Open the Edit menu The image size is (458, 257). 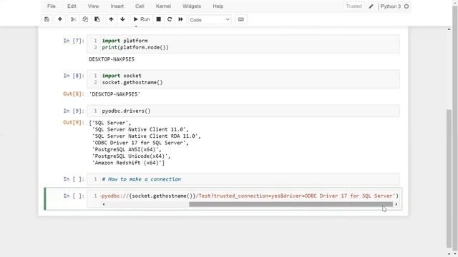(72, 6)
